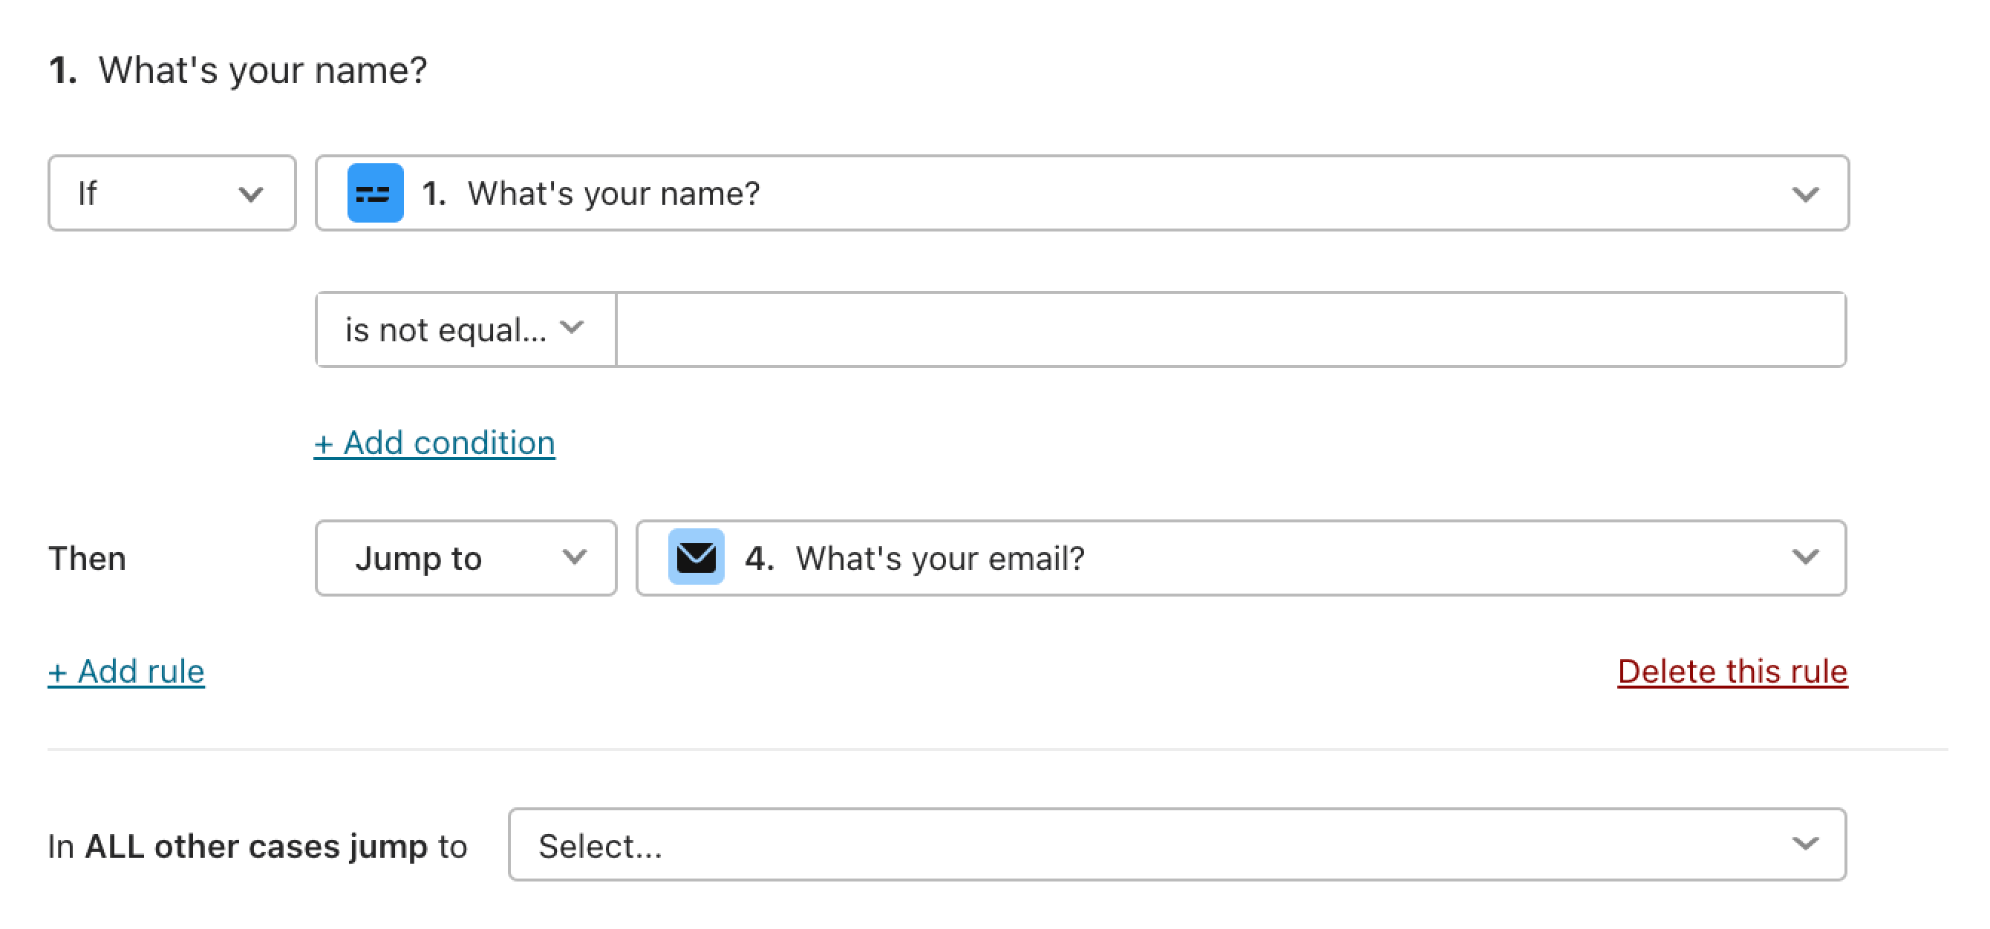The width and height of the screenshot is (1990, 929).
Task: Delete this rule
Action: (x=1732, y=672)
